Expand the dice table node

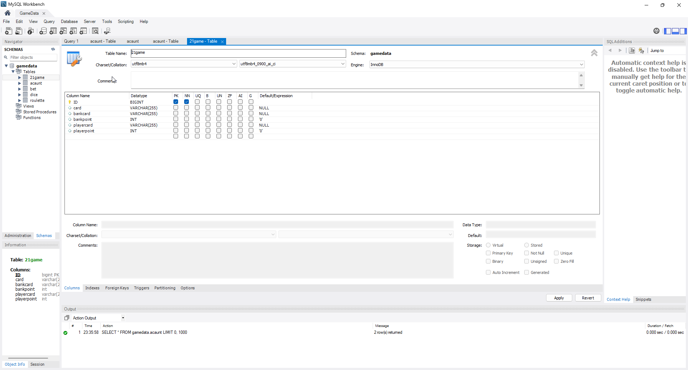pos(20,95)
